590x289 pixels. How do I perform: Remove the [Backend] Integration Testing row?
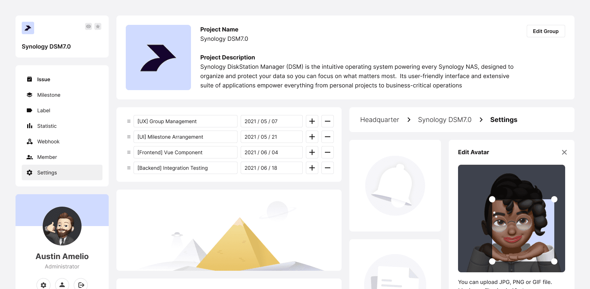pos(328,168)
